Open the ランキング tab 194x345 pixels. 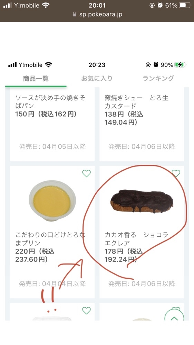coord(158,79)
